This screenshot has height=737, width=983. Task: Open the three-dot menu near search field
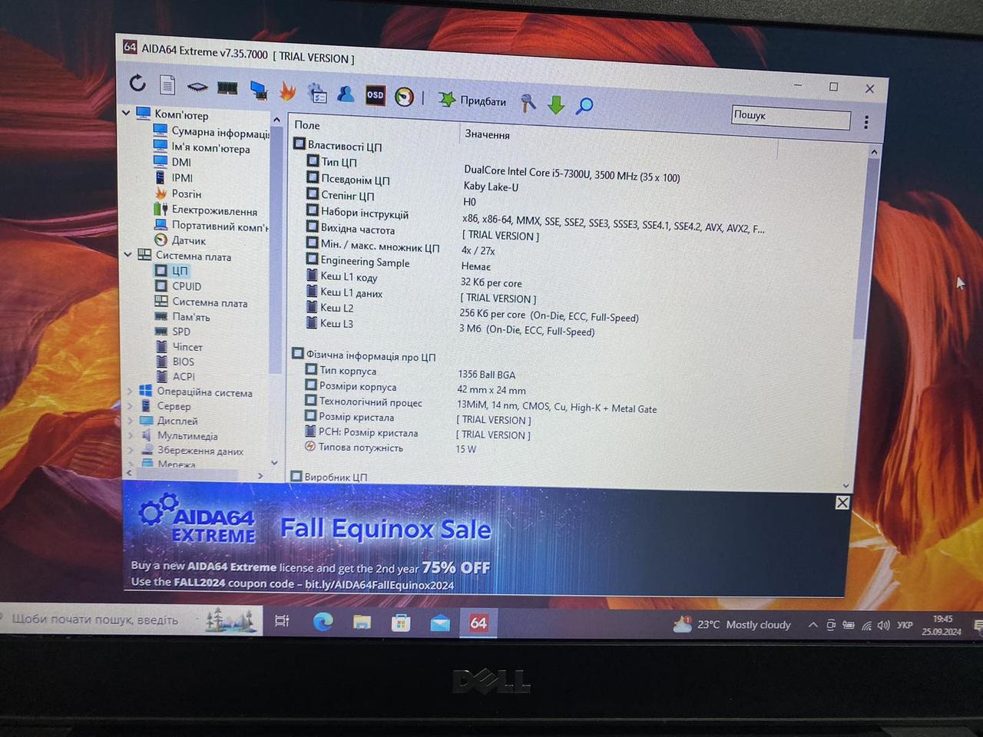pos(866,122)
